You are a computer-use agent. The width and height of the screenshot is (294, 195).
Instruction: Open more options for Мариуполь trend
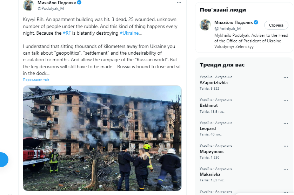pyautogui.click(x=286, y=146)
